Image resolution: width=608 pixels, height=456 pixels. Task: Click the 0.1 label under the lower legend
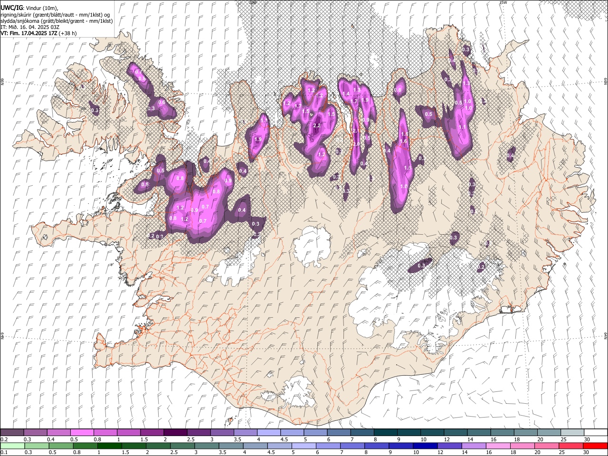pos(4,453)
